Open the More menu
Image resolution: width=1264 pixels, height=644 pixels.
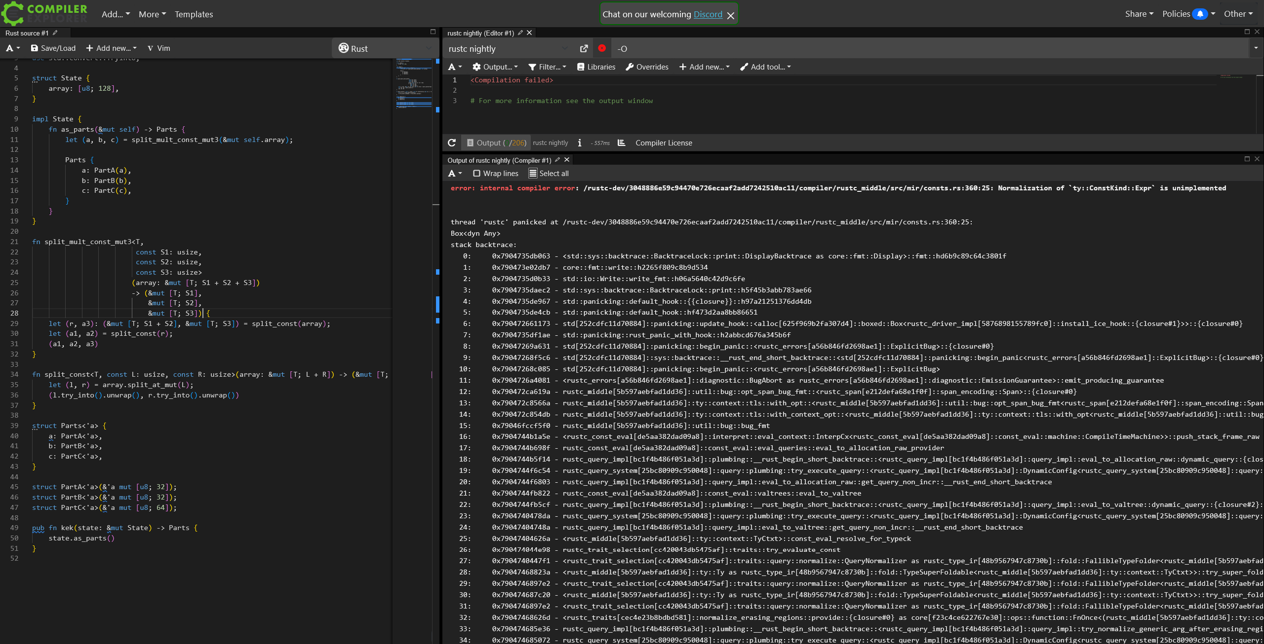pyautogui.click(x=152, y=14)
